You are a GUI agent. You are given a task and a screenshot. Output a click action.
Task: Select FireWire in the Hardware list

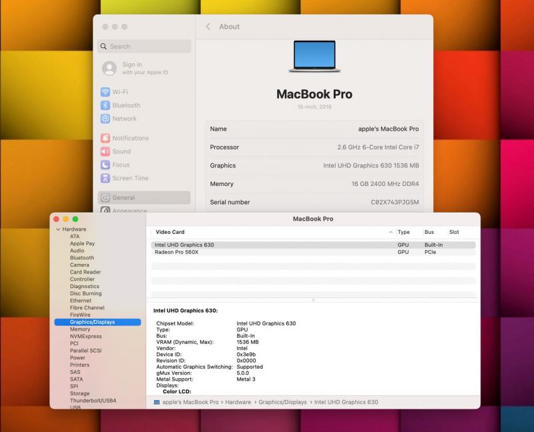pyautogui.click(x=80, y=315)
